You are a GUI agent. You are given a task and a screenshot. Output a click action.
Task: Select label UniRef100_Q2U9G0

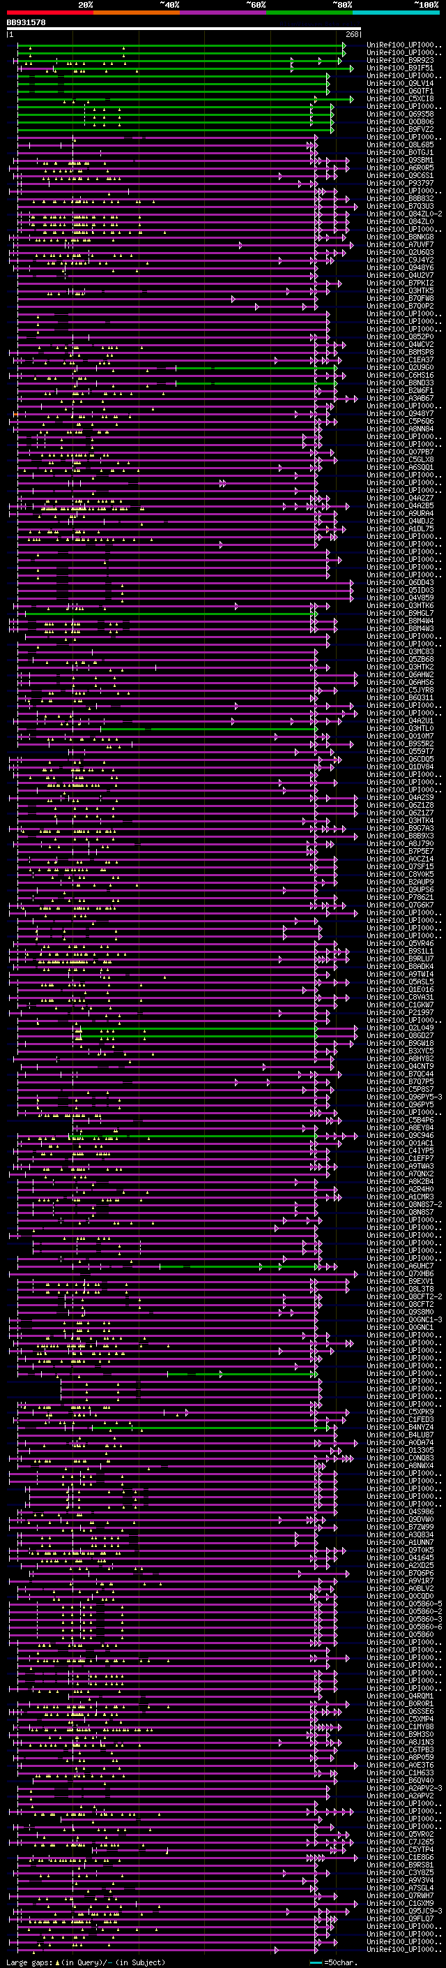point(400,367)
